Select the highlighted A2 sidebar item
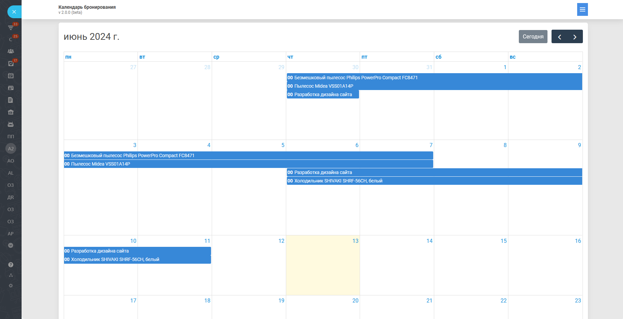This screenshot has width=623, height=319. (11, 149)
